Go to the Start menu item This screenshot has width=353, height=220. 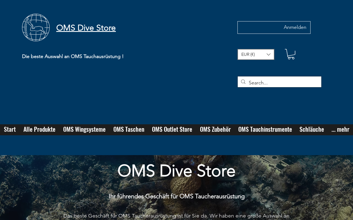tap(10, 129)
